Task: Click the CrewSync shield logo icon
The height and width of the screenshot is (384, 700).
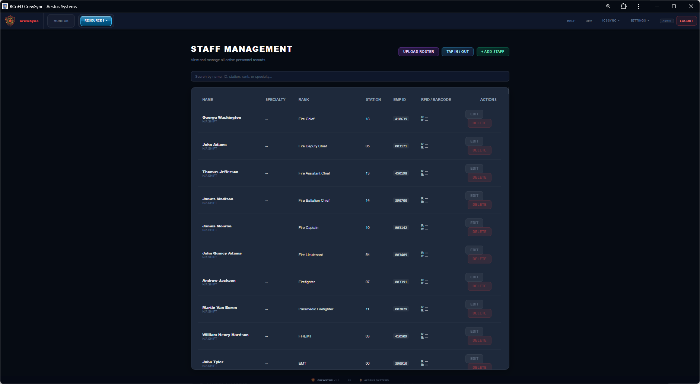Action: [x=10, y=21]
